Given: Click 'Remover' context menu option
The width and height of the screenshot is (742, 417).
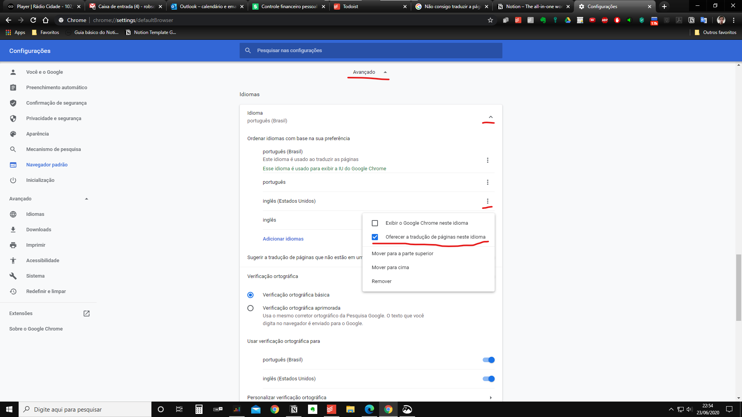Looking at the screenshot, I should pos(381,281).
